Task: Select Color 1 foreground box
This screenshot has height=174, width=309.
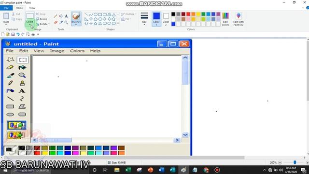Action: click(x=156, y=19)
